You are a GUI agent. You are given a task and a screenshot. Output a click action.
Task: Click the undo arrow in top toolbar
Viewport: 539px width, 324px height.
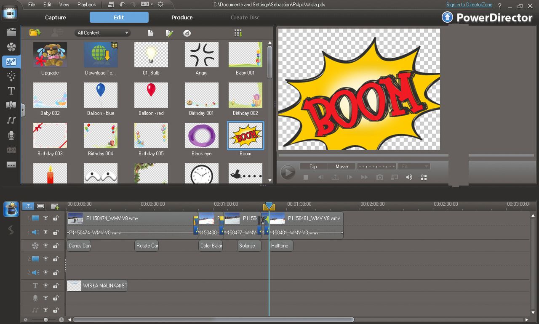122,5
